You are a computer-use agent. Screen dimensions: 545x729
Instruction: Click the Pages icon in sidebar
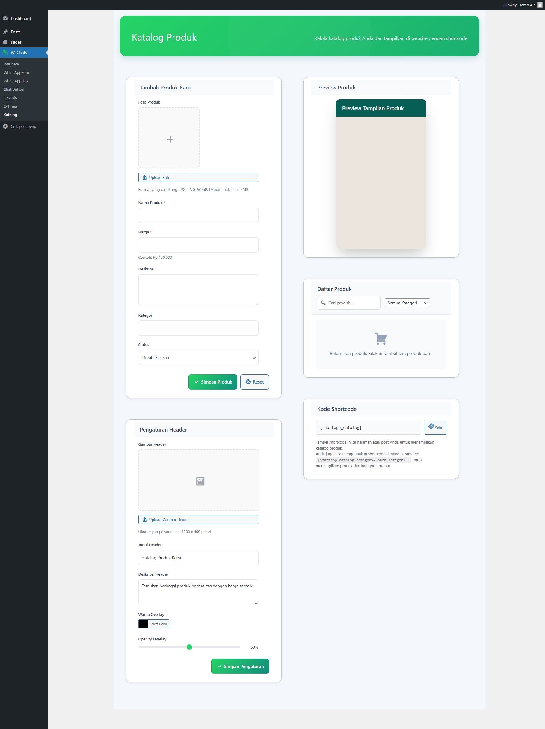pyautogui.click(x=5, y=42)
